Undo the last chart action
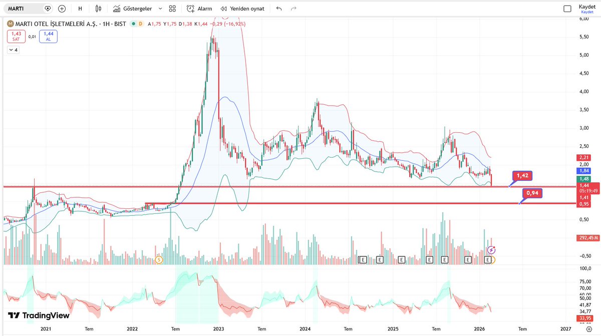Screen dimensions: 601x336 279,9
